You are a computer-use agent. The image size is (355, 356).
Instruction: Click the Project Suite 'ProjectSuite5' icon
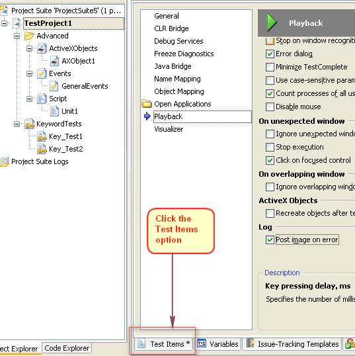[x=4, y=11]
